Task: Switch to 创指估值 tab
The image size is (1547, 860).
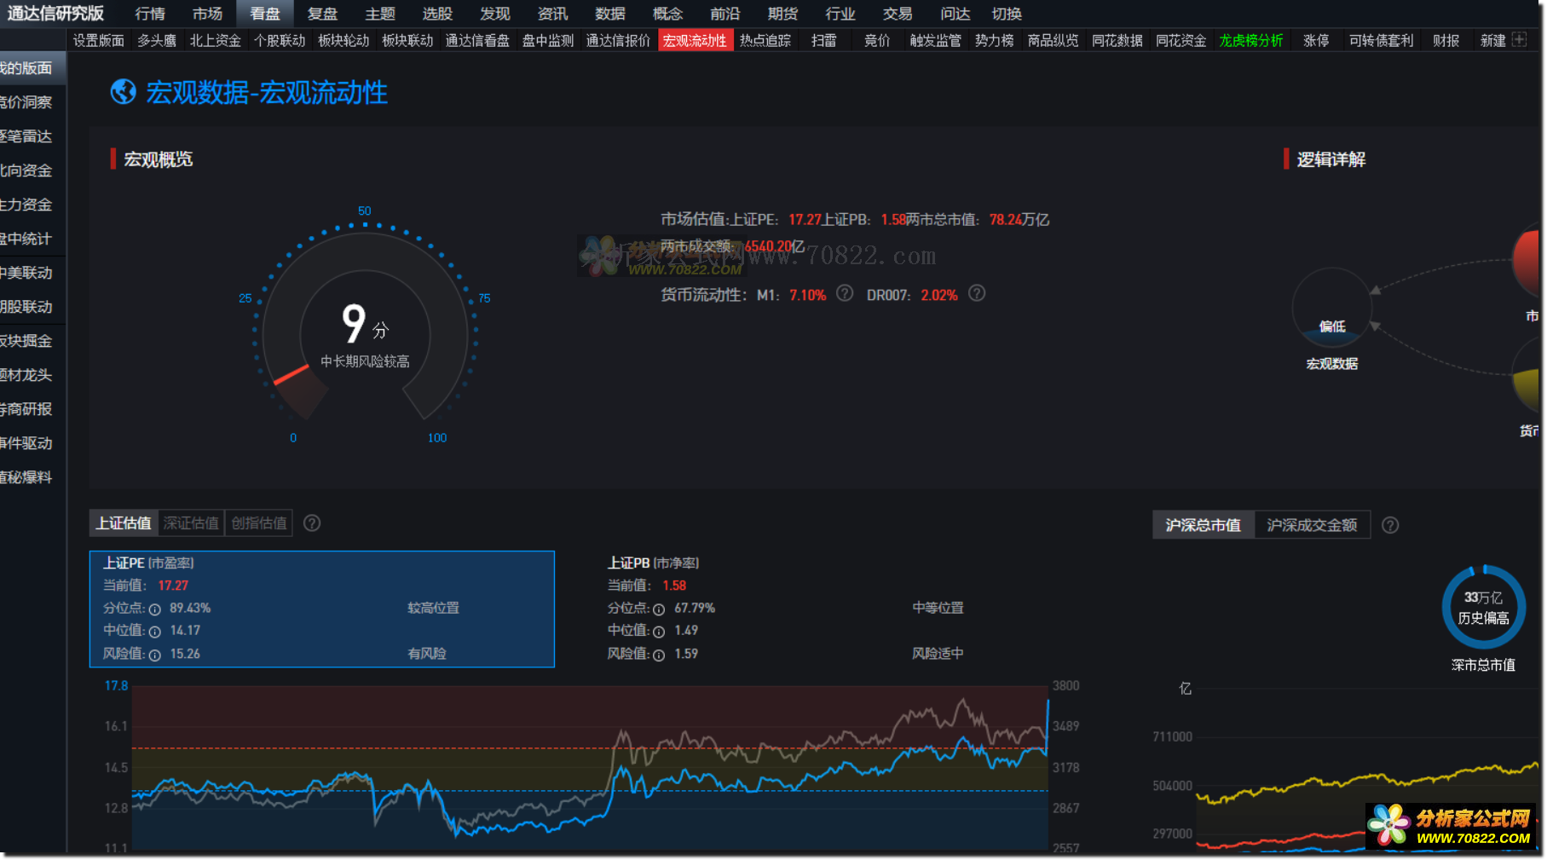Action: pyautogui.click(x=259, y=523)
